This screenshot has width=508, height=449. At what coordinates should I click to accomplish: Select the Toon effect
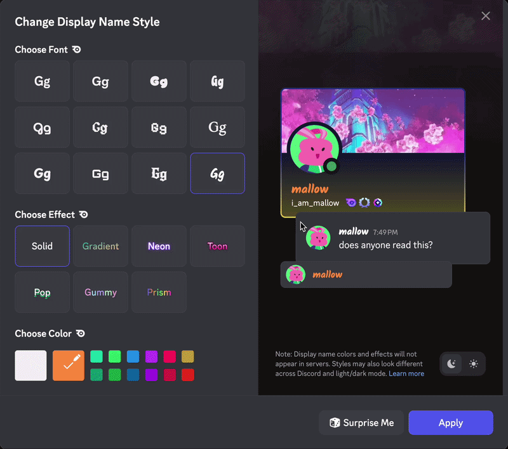tap(217, 246)
